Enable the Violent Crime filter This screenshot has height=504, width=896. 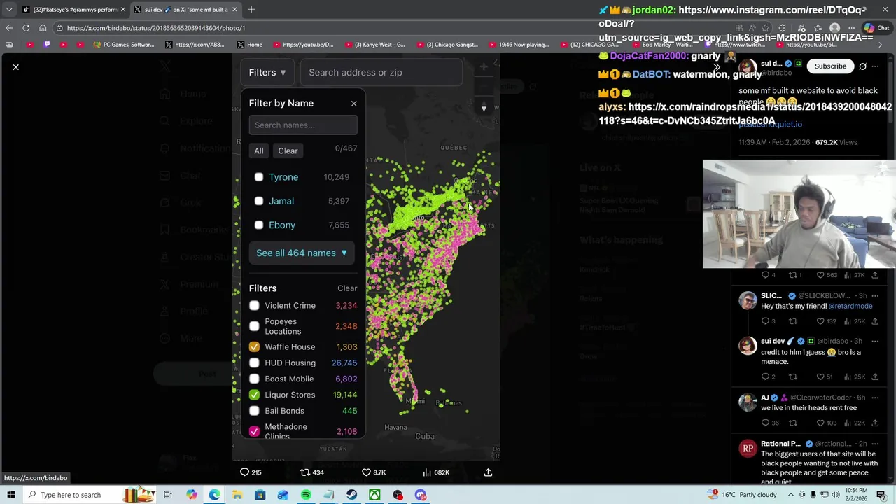coord(254,306)
